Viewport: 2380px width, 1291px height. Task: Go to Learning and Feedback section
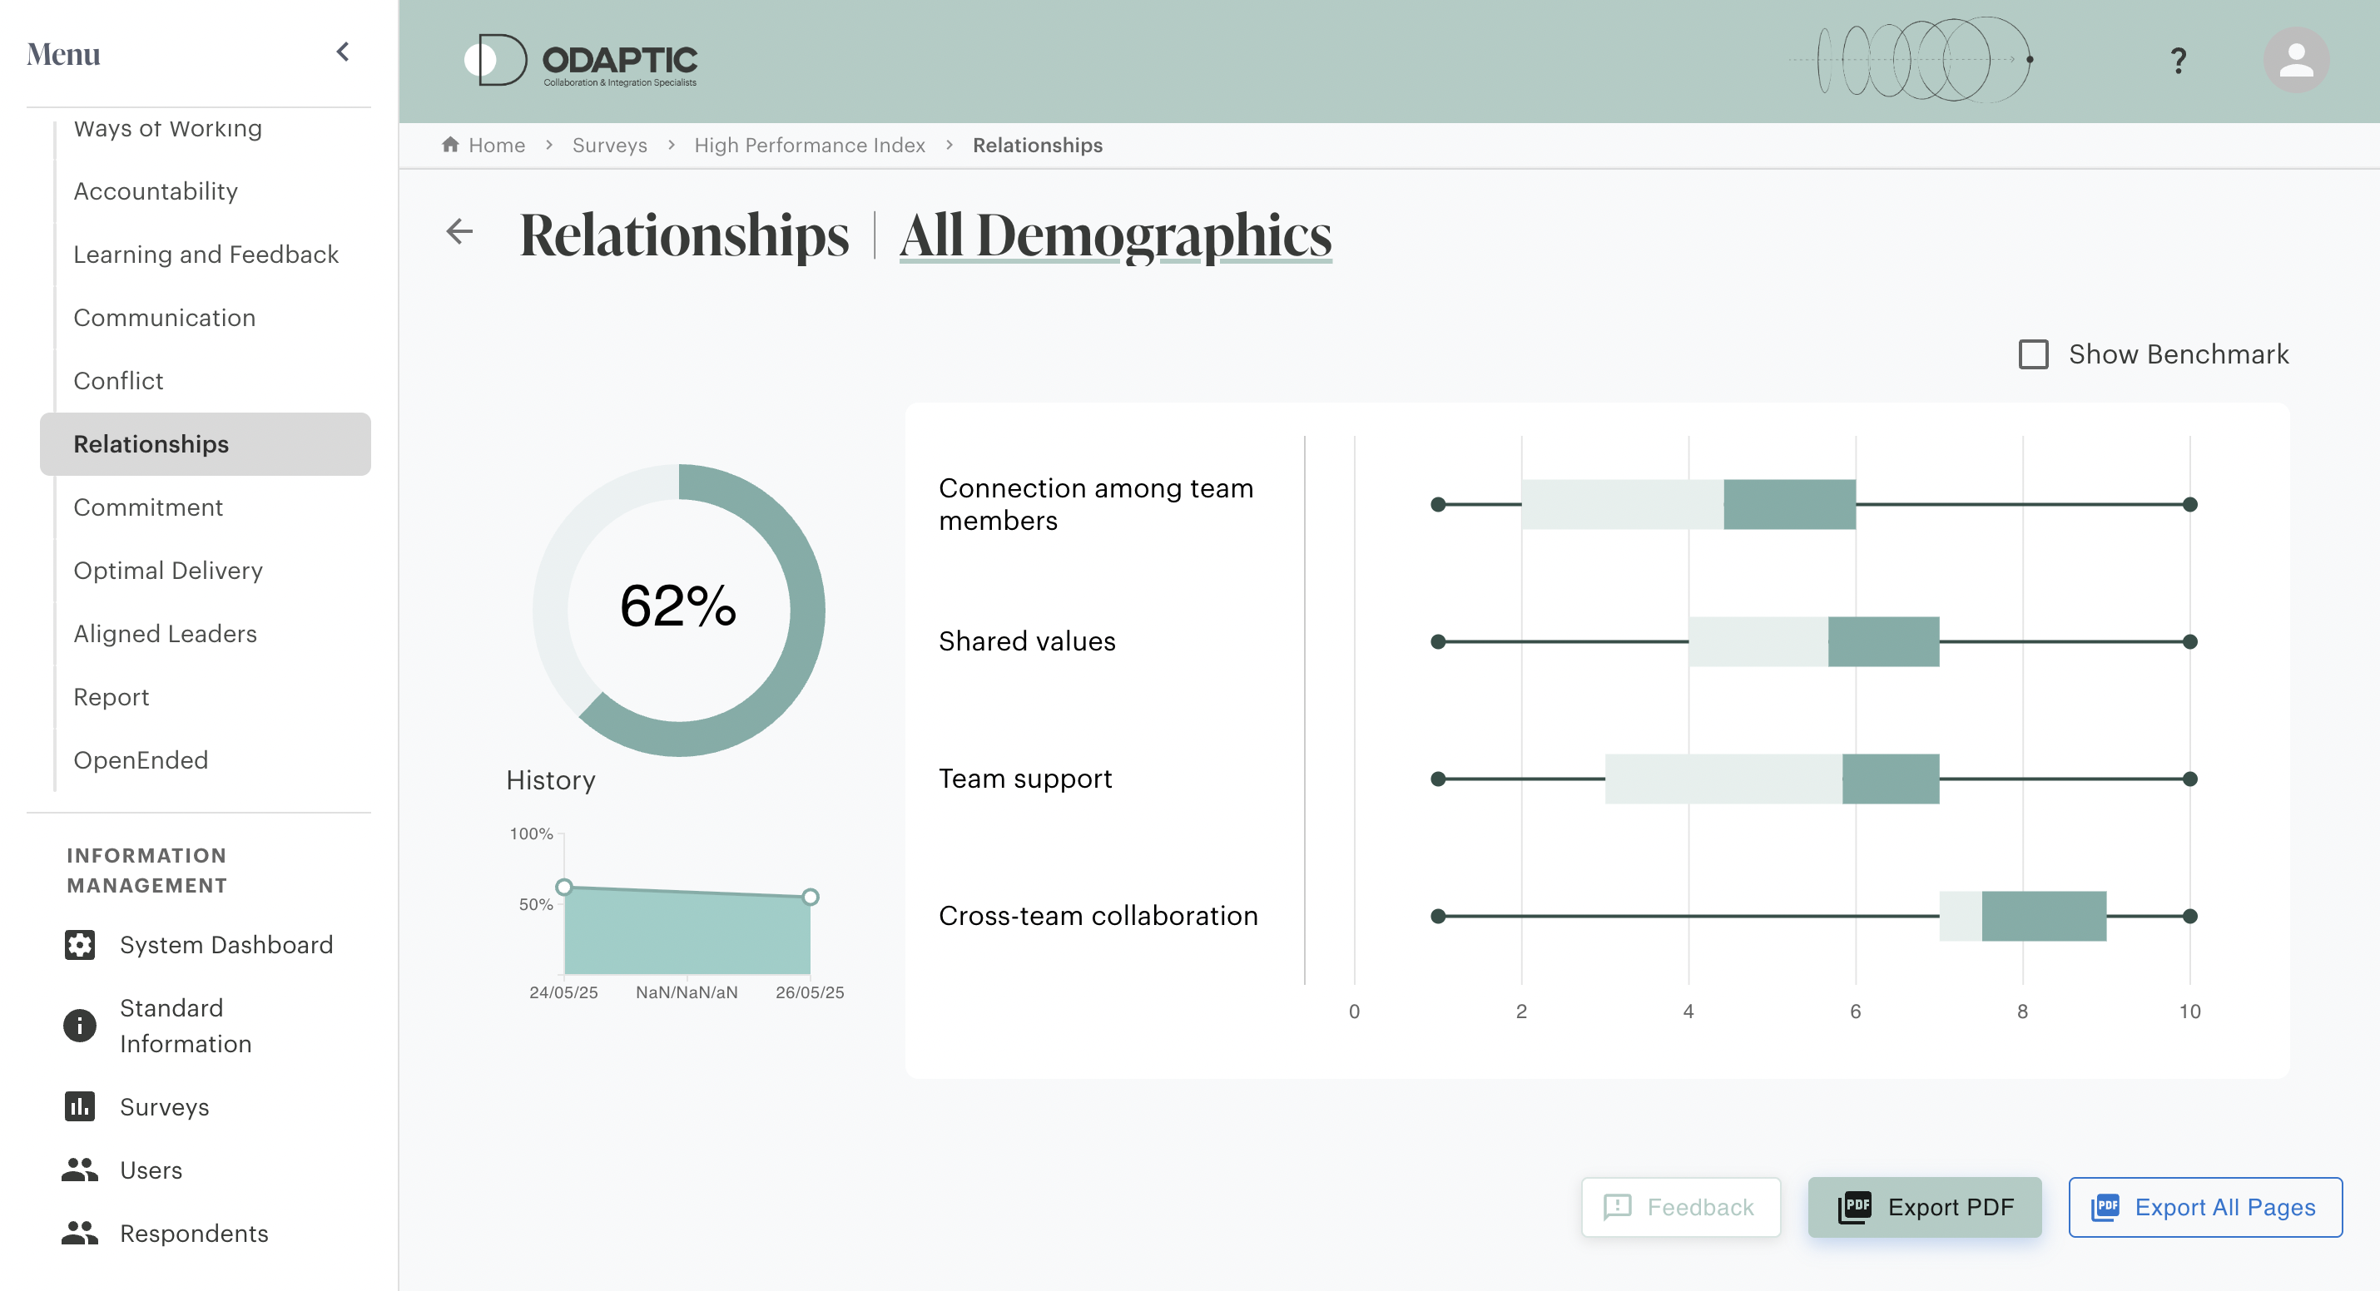click(x=206, y=254)
